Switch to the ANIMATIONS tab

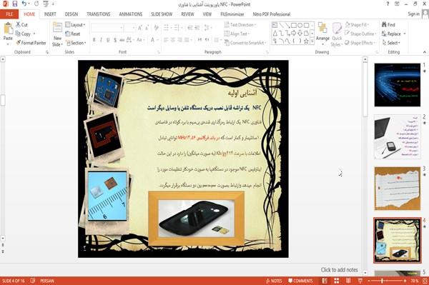pyautogui.click(x=131, y=14)
